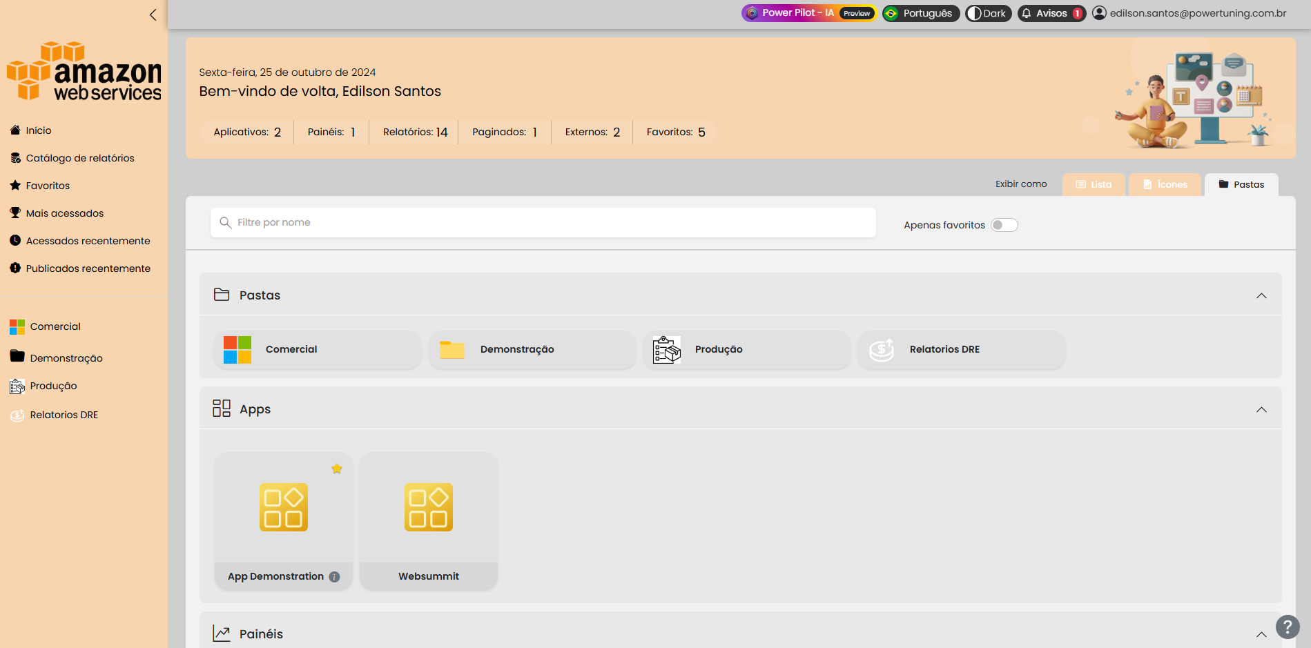
Task: Toggle Dark mode in the top bar
Action: 988,13
